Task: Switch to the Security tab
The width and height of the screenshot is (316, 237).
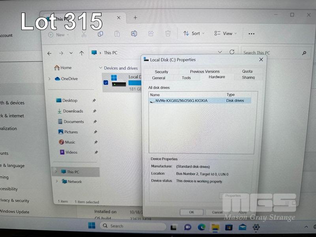Action: [161, 72]
